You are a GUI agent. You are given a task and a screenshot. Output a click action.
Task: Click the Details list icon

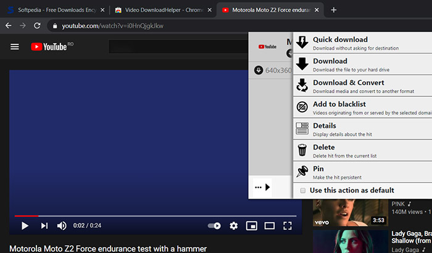pos(302,128)
